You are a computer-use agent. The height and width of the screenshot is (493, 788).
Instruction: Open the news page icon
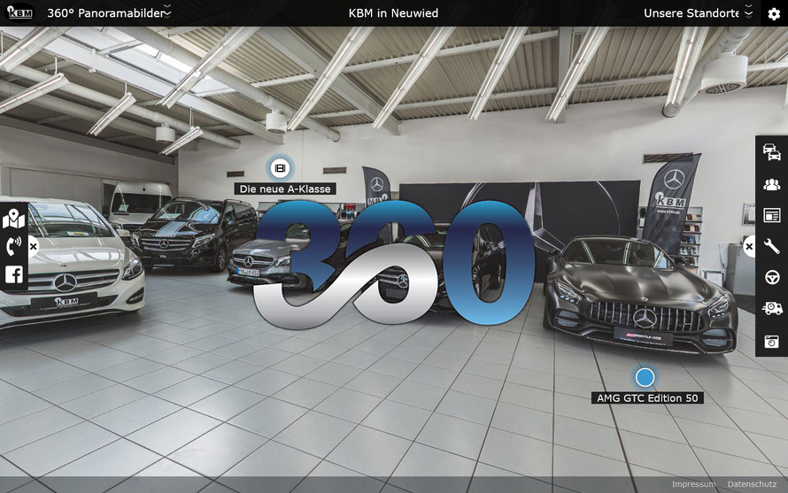pyautogui.click(x=771, y=215)
